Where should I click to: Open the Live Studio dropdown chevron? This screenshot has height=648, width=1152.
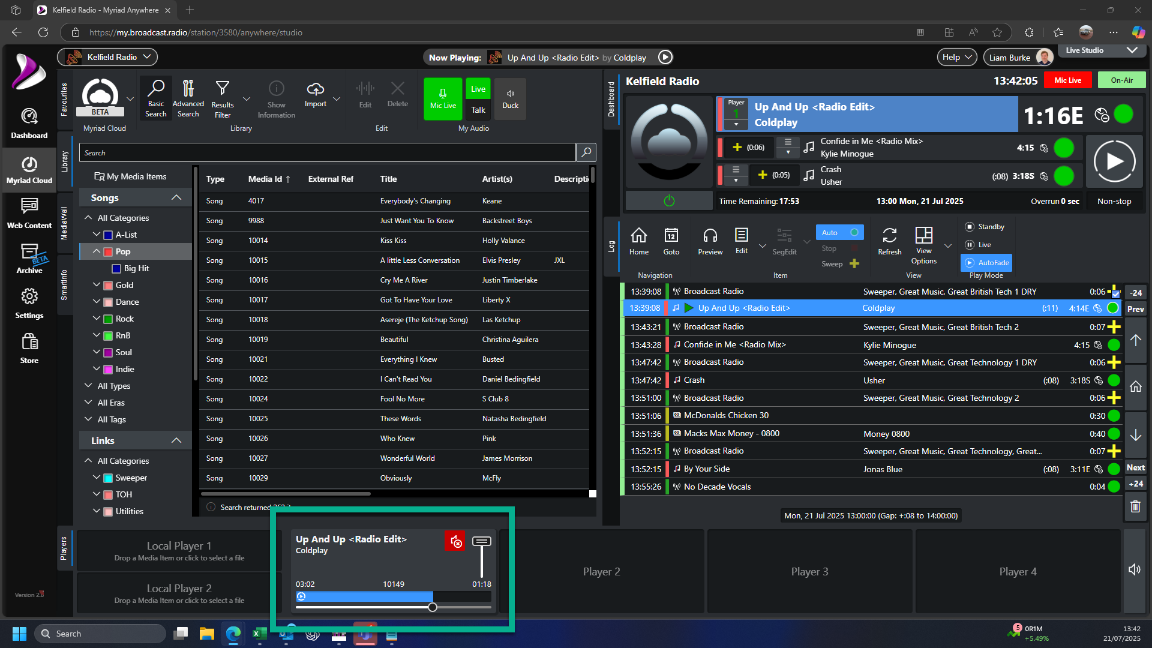[x=1132, y=50]
